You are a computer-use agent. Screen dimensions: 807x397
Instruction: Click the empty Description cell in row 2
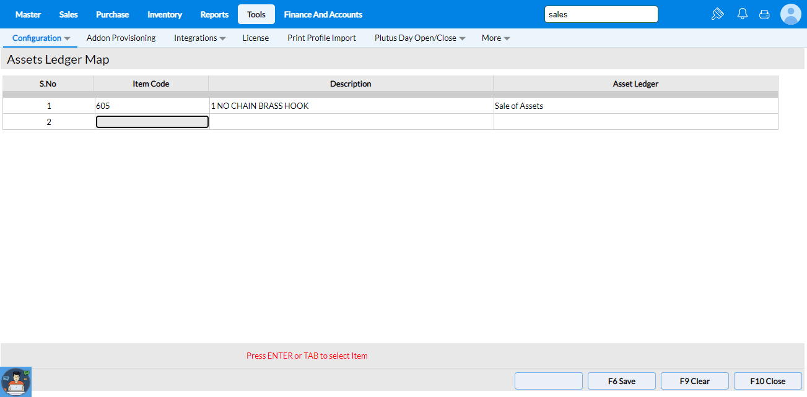[351, 122]
